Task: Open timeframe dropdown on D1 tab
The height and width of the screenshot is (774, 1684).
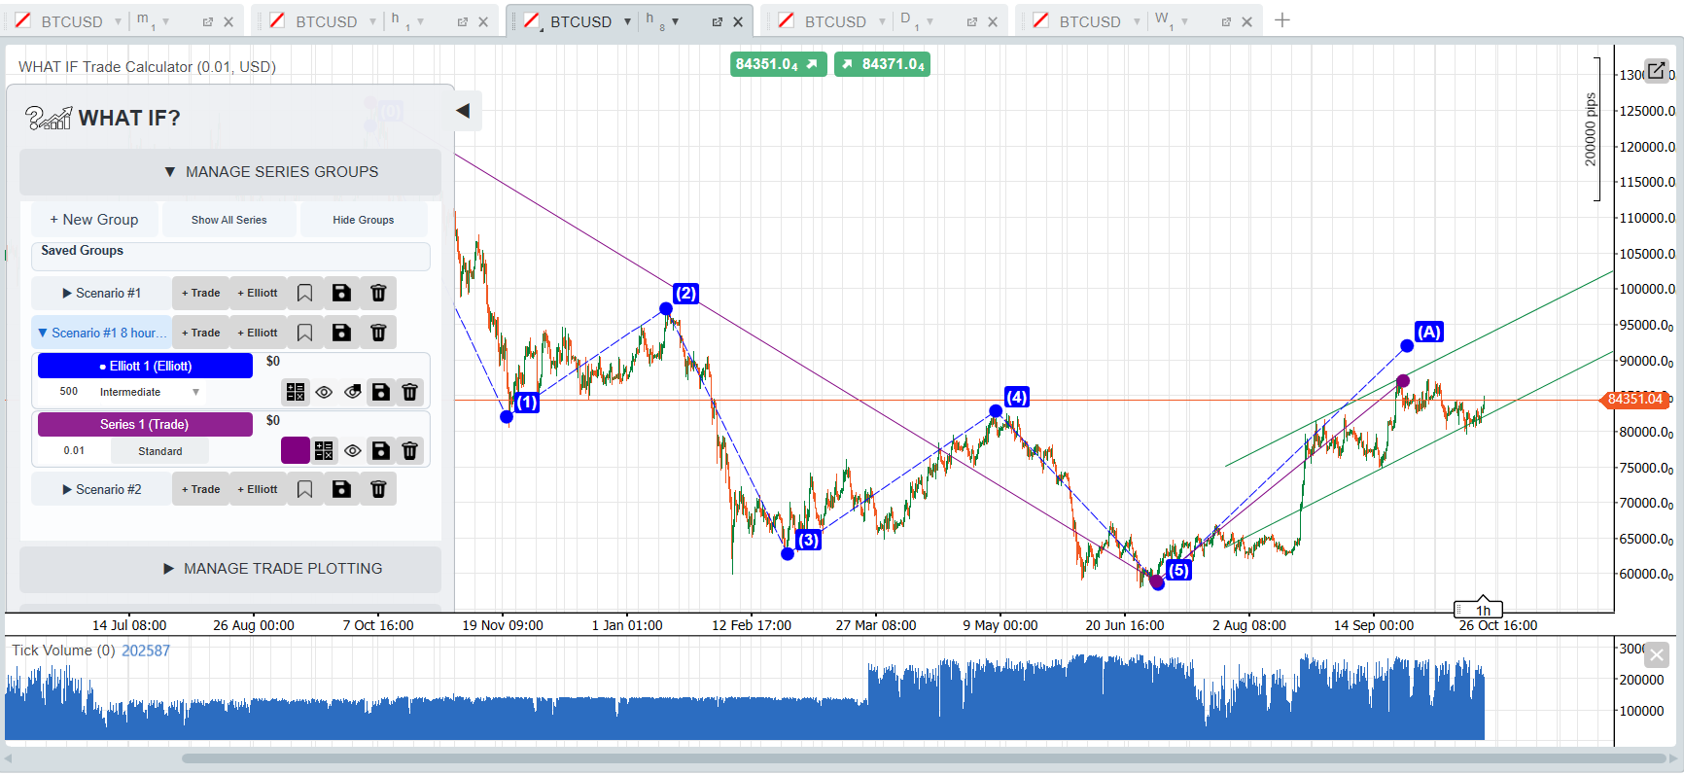Action: 930,21
